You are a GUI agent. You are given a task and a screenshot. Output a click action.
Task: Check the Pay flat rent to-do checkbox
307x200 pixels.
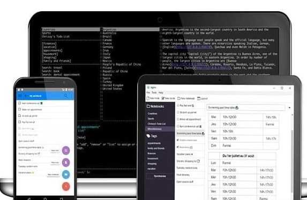tap(178, 105)
